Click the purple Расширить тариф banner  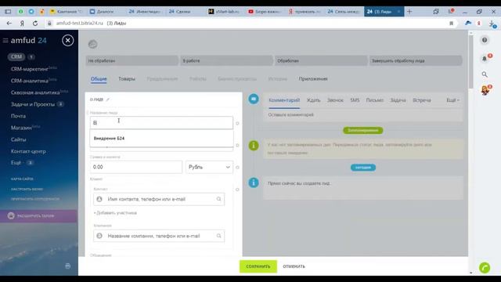(38, 216)
